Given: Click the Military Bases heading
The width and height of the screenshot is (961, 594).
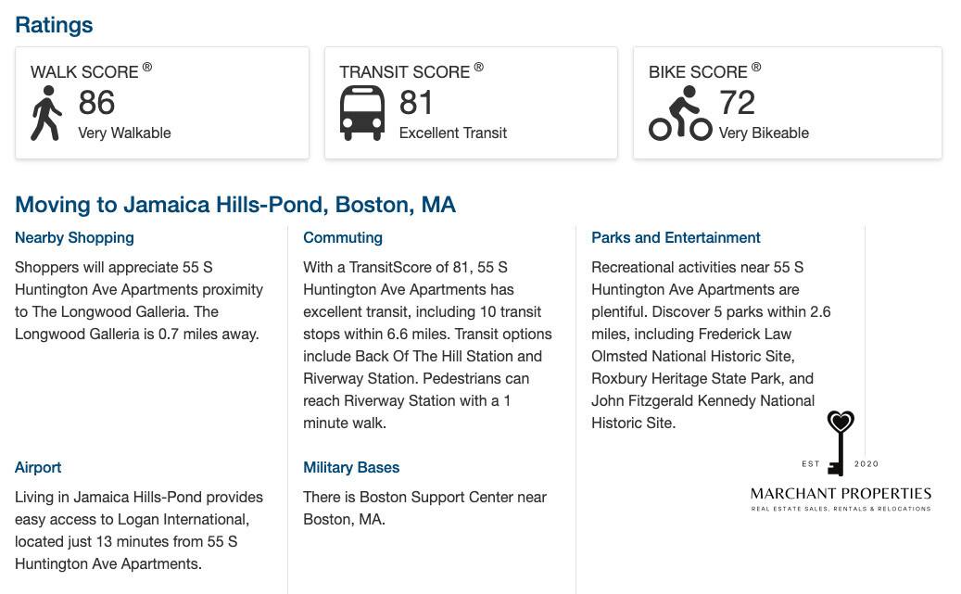Looking at the screenshot, I should pos(351,468).
